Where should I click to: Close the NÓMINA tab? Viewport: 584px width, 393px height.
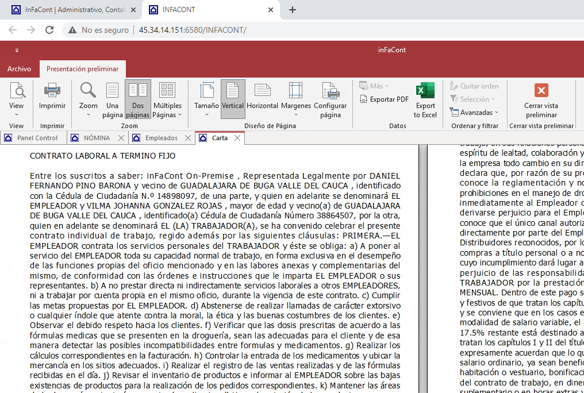pyautogui.click(x=121, y=138)
